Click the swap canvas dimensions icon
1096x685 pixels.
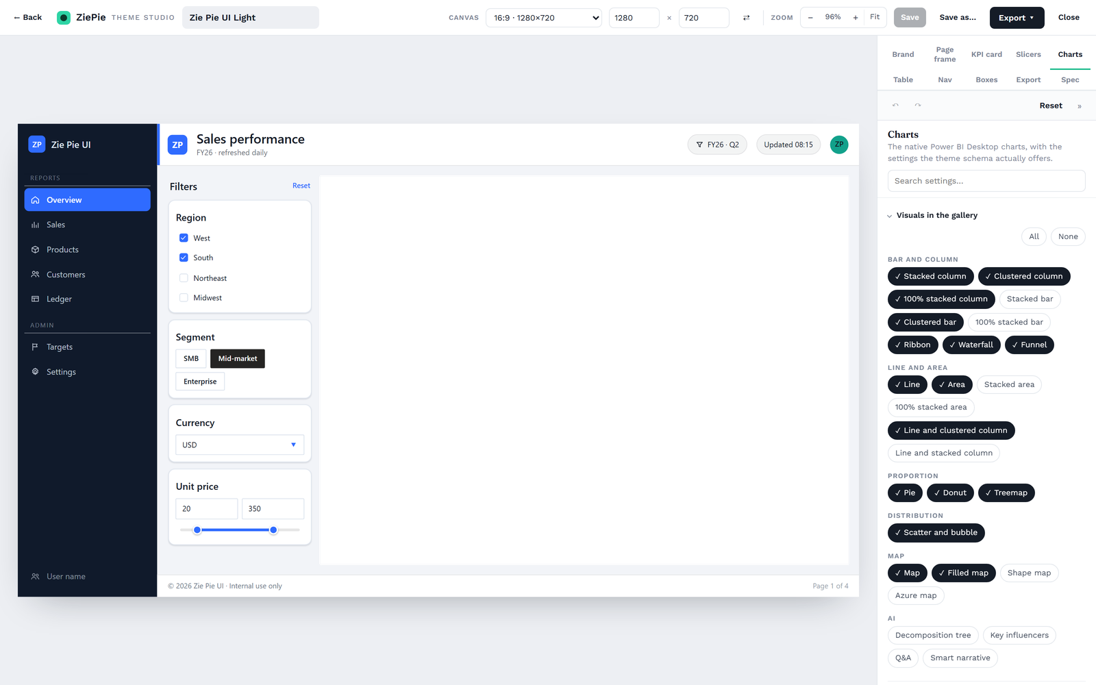coord(746,18)
